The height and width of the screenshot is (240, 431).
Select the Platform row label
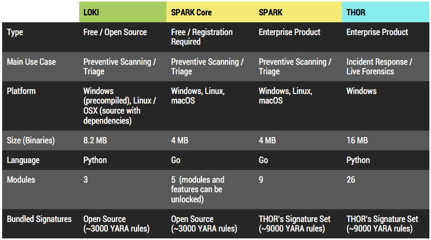tap(21, 91)
